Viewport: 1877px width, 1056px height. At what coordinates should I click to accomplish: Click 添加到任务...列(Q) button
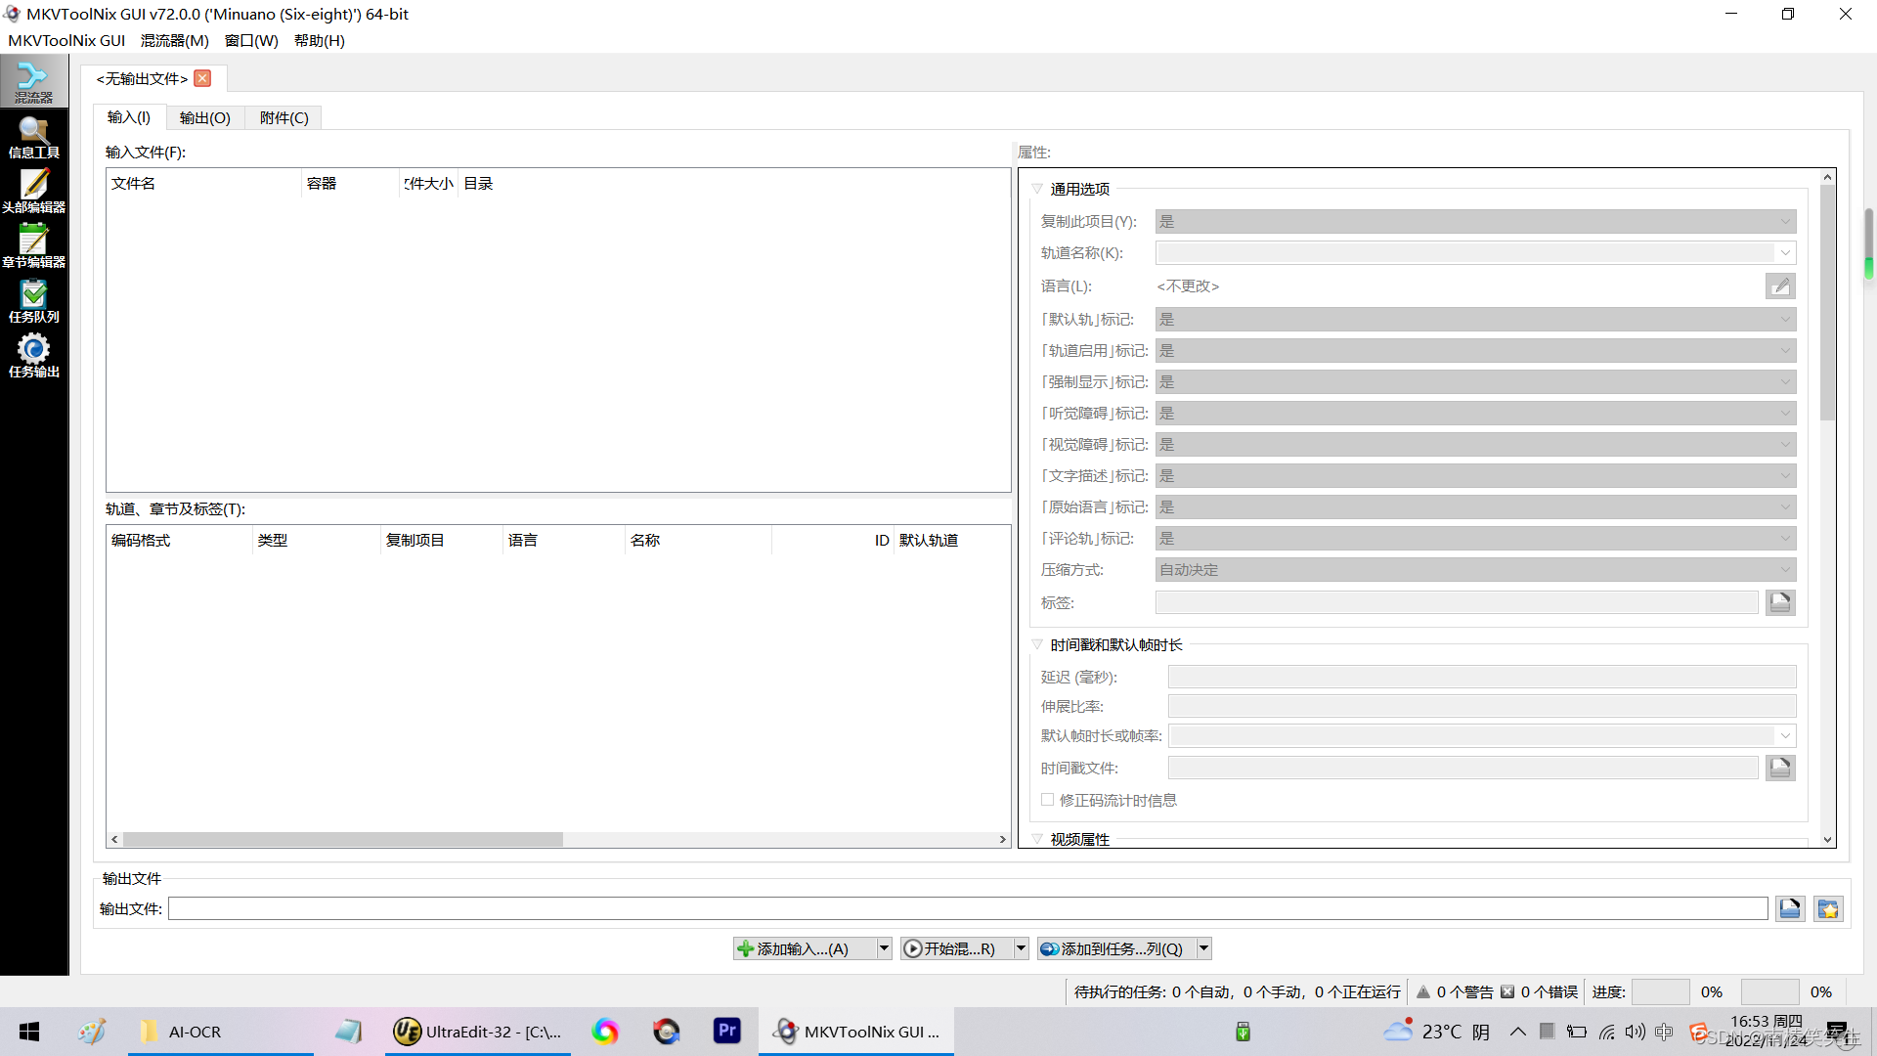point(1116,948)
